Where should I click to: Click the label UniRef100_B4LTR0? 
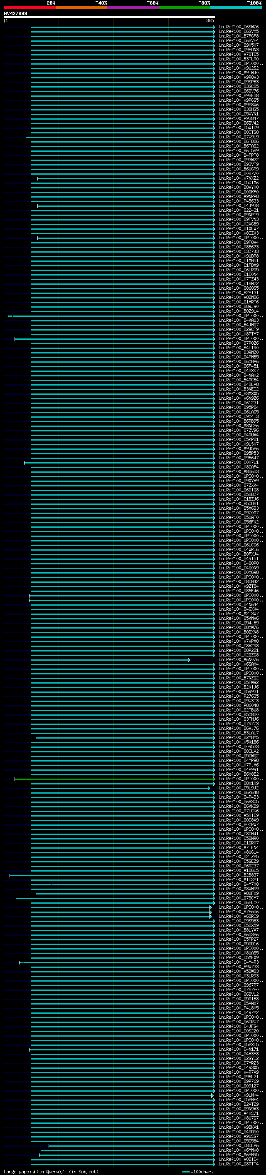[239, 348]
